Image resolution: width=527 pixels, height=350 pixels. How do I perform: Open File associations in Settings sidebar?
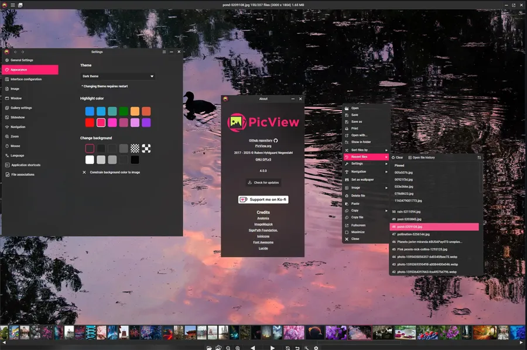30,174
